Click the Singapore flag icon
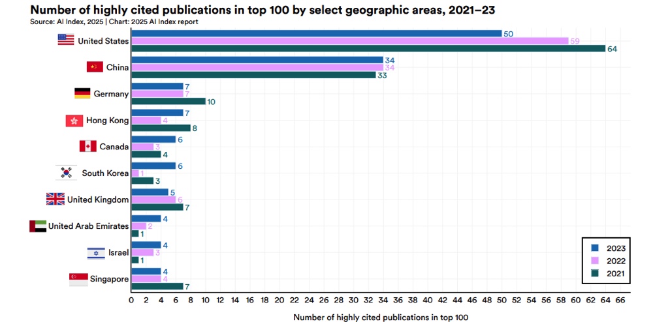The height and width of the screenshot is (322, 653). 78,279
